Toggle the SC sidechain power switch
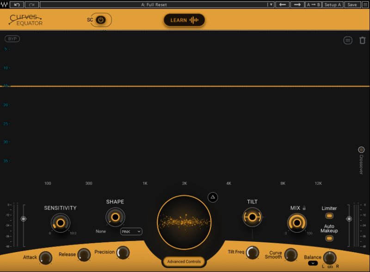The image size is (370, 272). [x=101, y=20]
